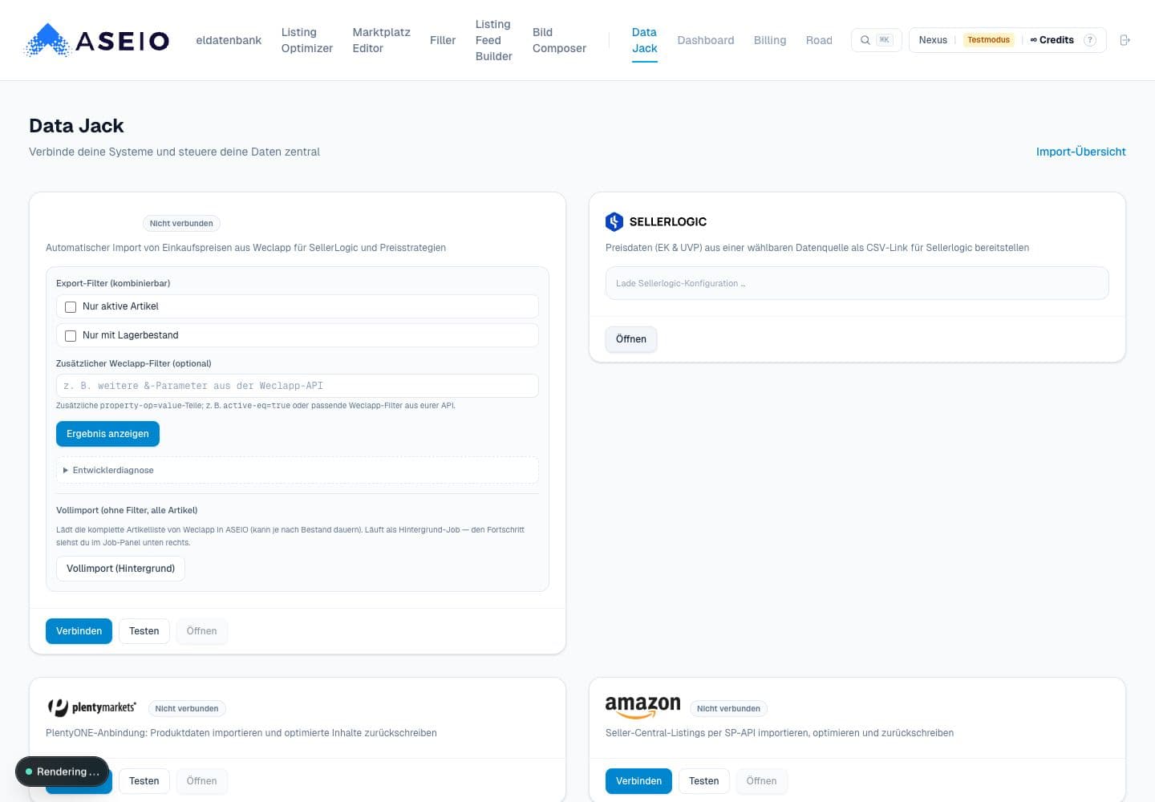Open search via the magnifier icon
This screenshot has height=802, width=1155.
pos(865,40)
